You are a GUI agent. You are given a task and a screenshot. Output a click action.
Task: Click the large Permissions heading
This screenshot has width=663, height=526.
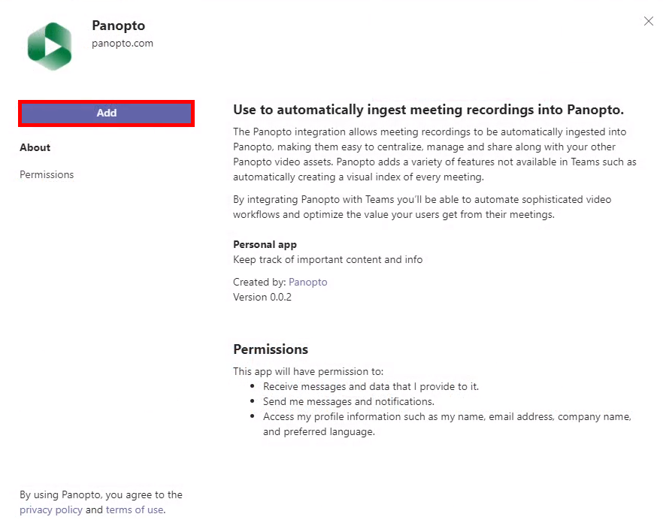271,349
